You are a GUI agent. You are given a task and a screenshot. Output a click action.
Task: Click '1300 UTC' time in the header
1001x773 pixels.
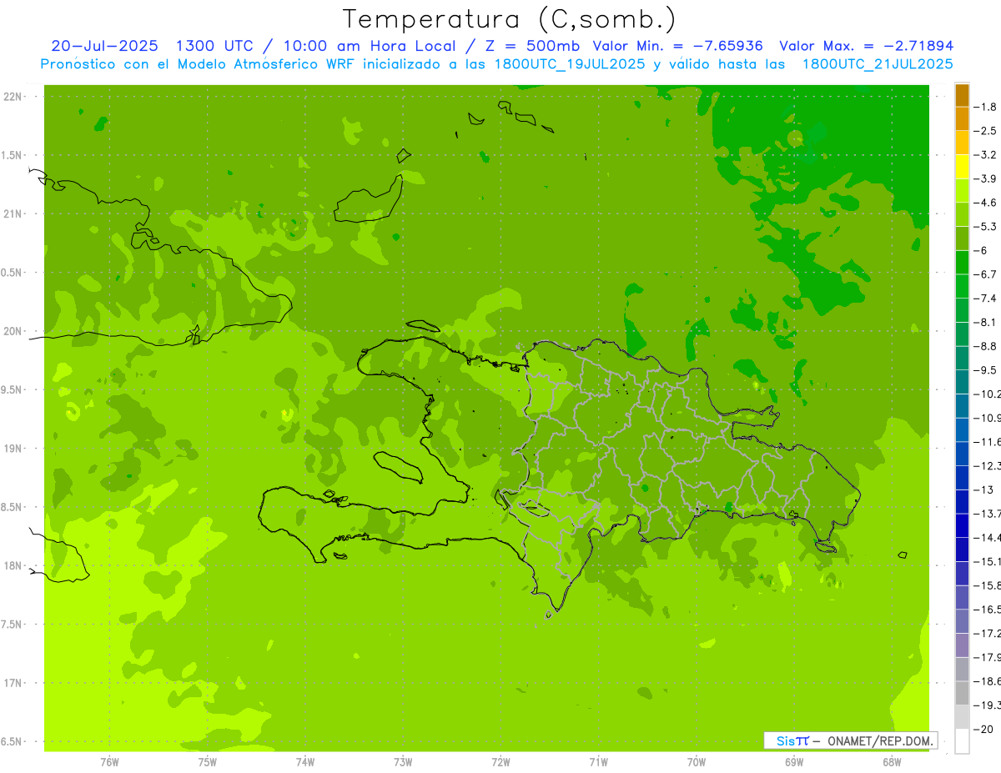click(x=214, y=46)
